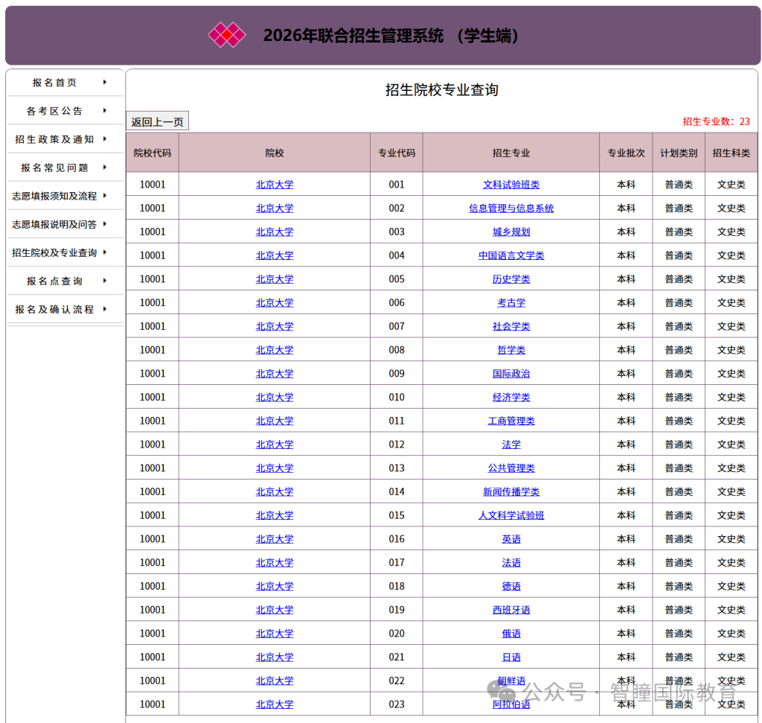Open the 西班牙语 major link

click(510, 610)
